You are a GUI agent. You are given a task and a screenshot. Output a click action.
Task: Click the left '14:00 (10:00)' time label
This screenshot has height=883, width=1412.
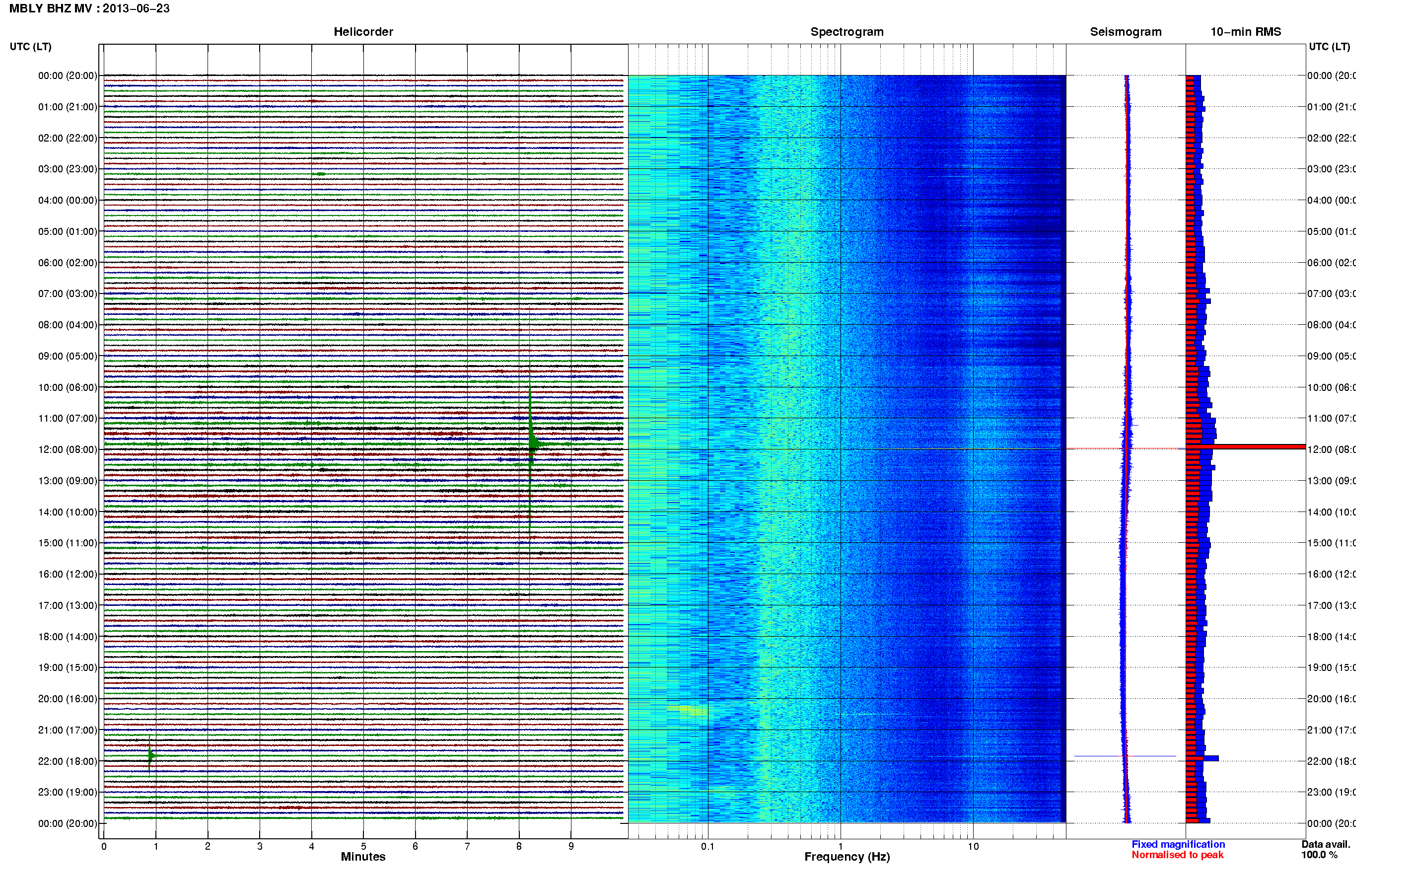(68, 512)
